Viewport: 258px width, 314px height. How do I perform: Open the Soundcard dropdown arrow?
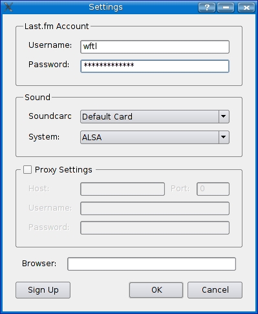pos(224,116)
